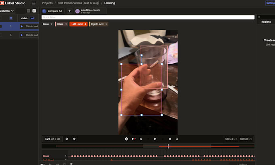The image size is (275, 165).
Task: Click the video frame showing hand and glass
Action: point(148,82)
